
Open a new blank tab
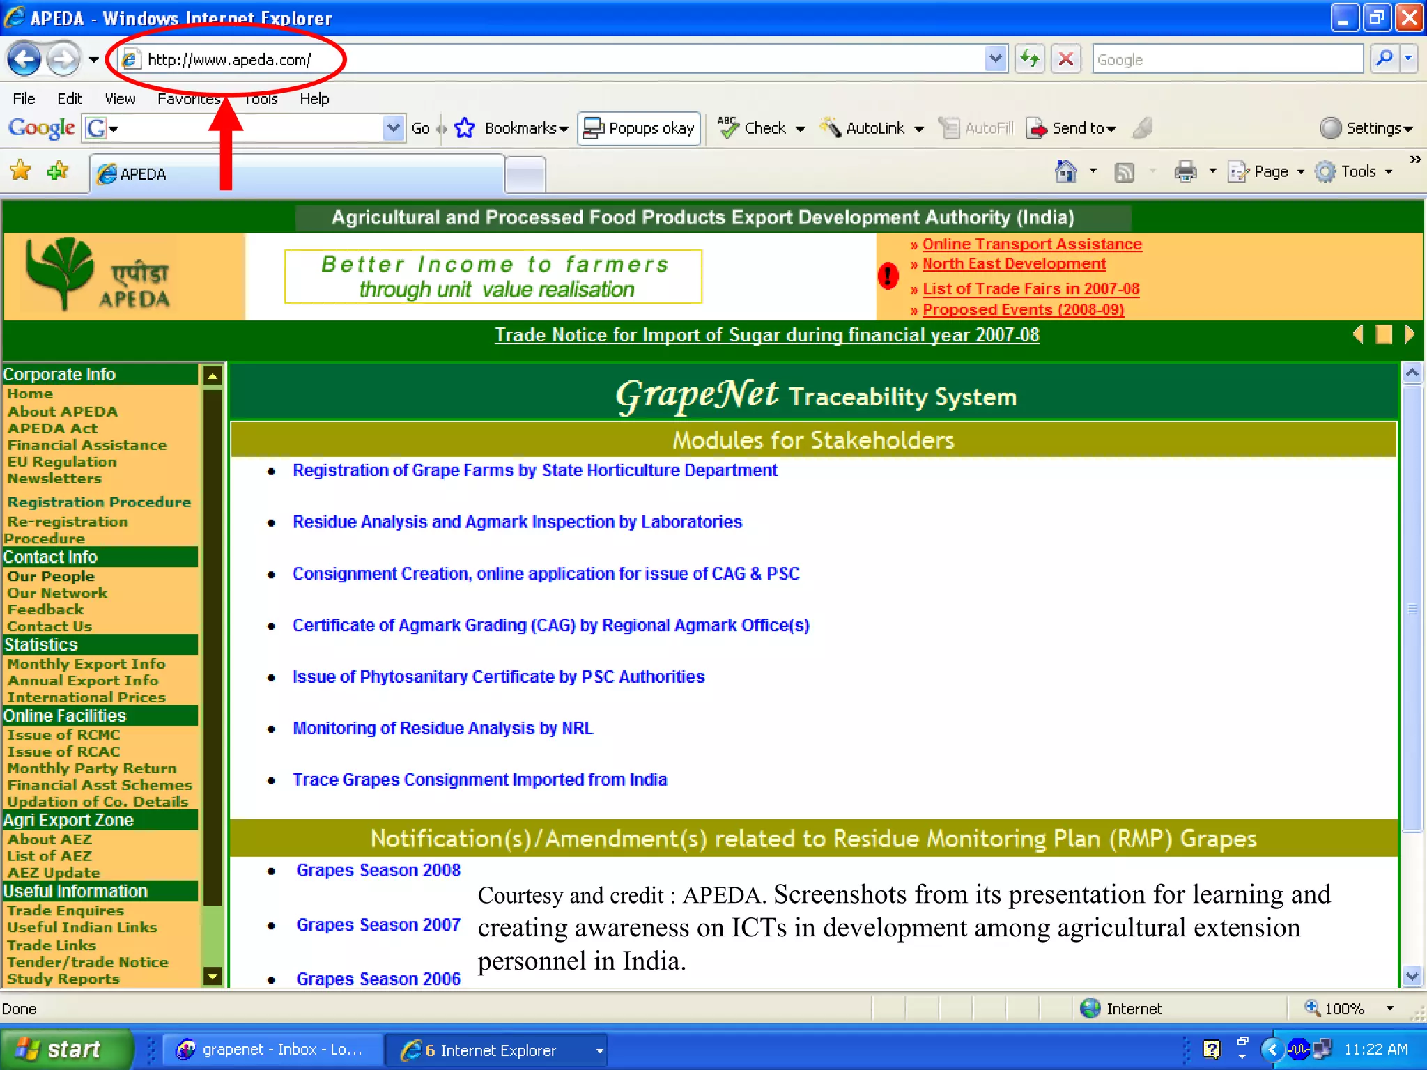click(x=525, y=174)
